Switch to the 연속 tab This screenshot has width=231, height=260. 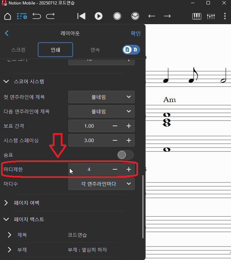click(95, 50)
